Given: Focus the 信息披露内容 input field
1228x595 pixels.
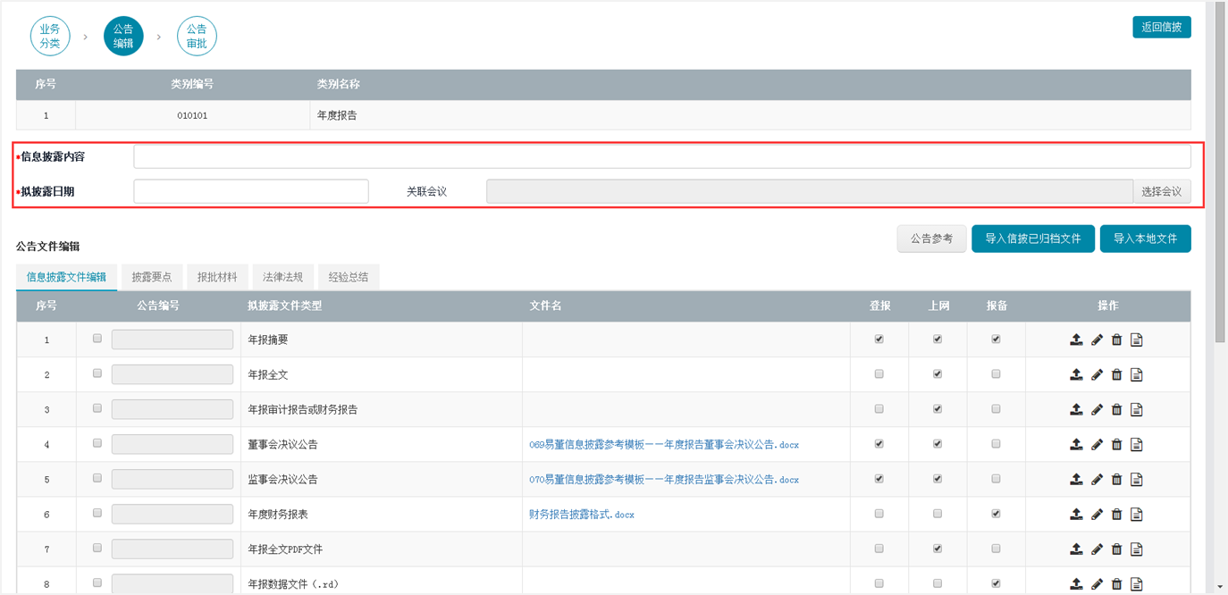Looking at the screenshot, I should pyautogui.click(x=662, y=156).
